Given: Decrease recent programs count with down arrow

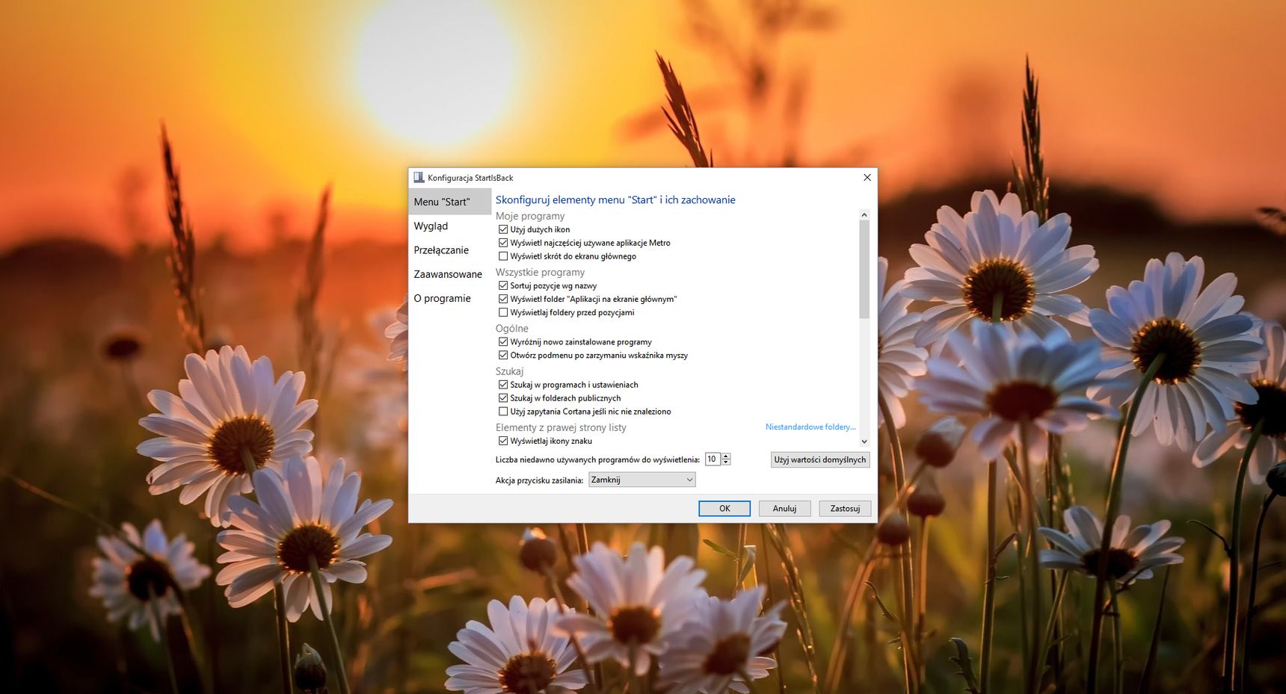Looking at the screenshot, I should (x=726, y=462).
